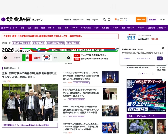This screenshot has width=168, height=134.
Task: Select the second carousel pagination dot
Action: click(144, 74)
